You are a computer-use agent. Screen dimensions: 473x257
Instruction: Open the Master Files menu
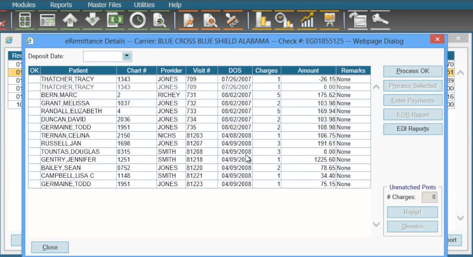pyautogui.click(x=104, y=5)
